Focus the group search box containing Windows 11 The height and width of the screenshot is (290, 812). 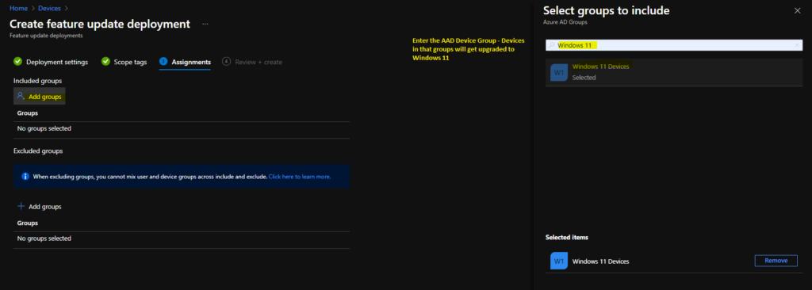(x=674, y=46)
